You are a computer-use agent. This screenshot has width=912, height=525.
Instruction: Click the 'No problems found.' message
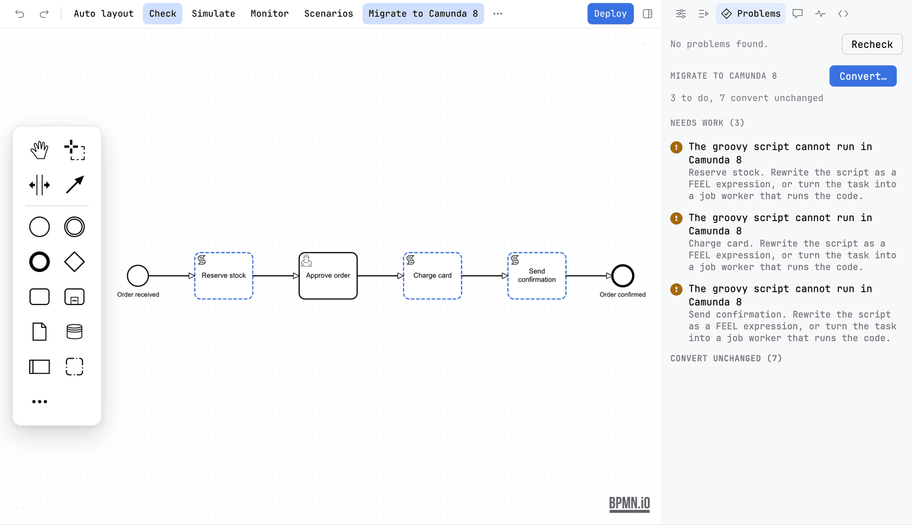coord(719,44)
